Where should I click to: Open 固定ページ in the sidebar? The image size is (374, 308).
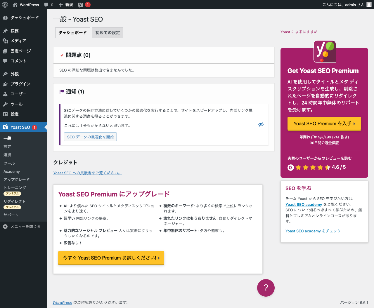[x=23, y=51]
